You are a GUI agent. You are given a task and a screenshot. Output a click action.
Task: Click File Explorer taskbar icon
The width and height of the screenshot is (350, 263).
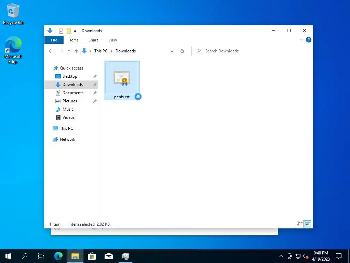point(75,256)
